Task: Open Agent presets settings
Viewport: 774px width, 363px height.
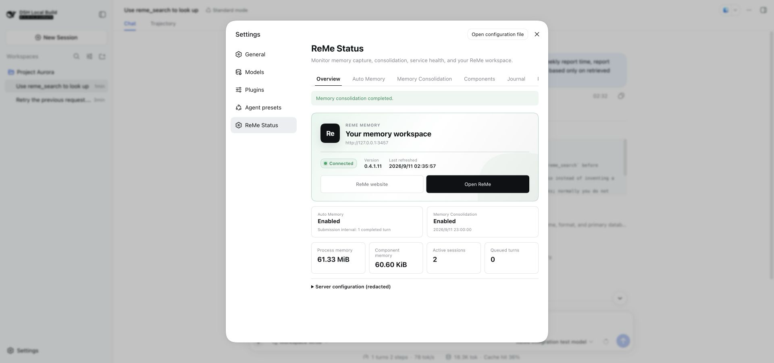Action: click(263, 107)
